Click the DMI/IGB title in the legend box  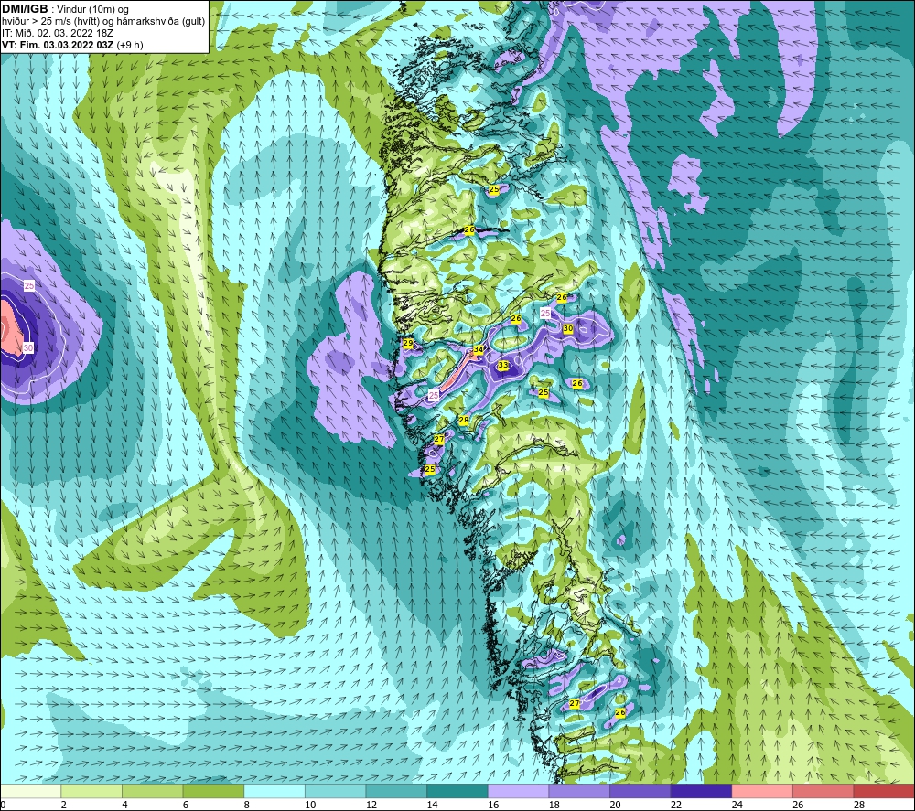[25, 9]
